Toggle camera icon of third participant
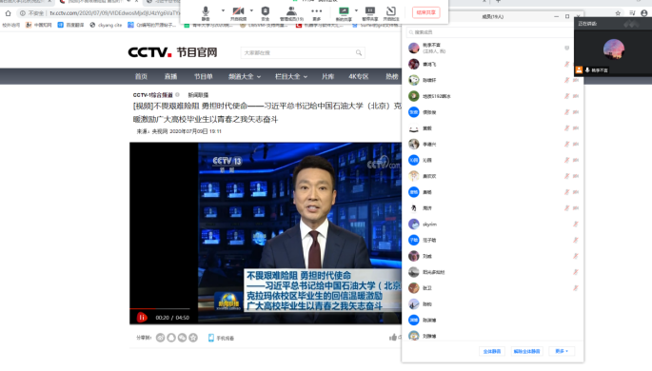Viewport: 652px width, 371px height. [576, 80]
